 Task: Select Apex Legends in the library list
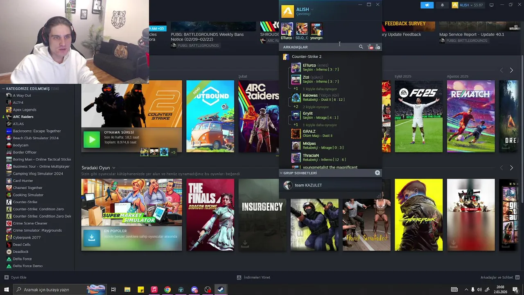(x=25, y=110)
